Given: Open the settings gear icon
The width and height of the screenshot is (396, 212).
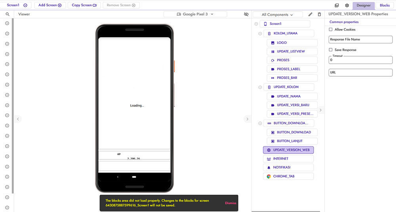Looking at the screenshot, I should pyautogui.click(x=347, y=6).
